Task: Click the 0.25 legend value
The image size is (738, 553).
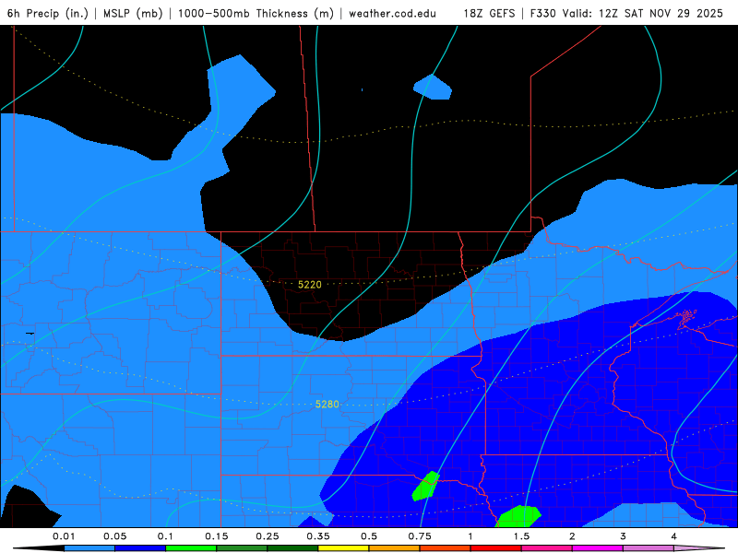Action: (x=268, y=536)
